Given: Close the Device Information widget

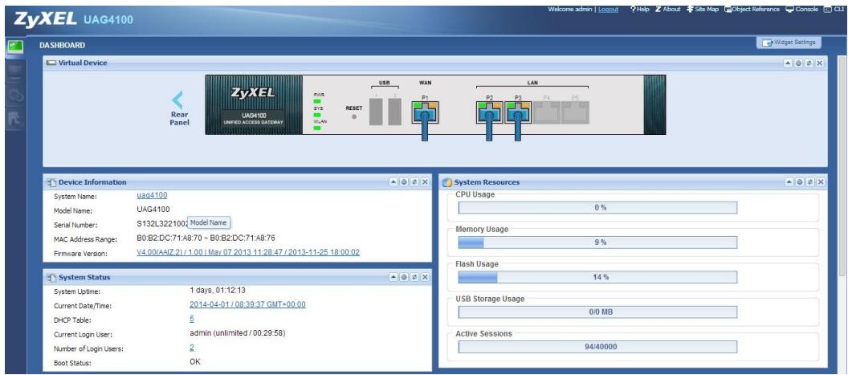Looking at the screenshot, I should [x=425, y=182].
